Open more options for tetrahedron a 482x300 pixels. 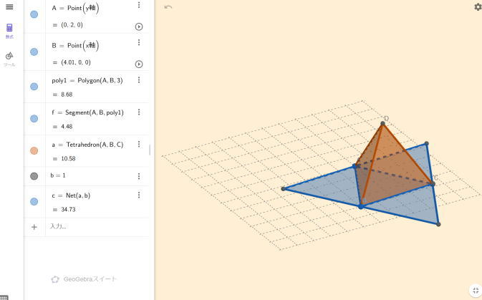point(139,144)
